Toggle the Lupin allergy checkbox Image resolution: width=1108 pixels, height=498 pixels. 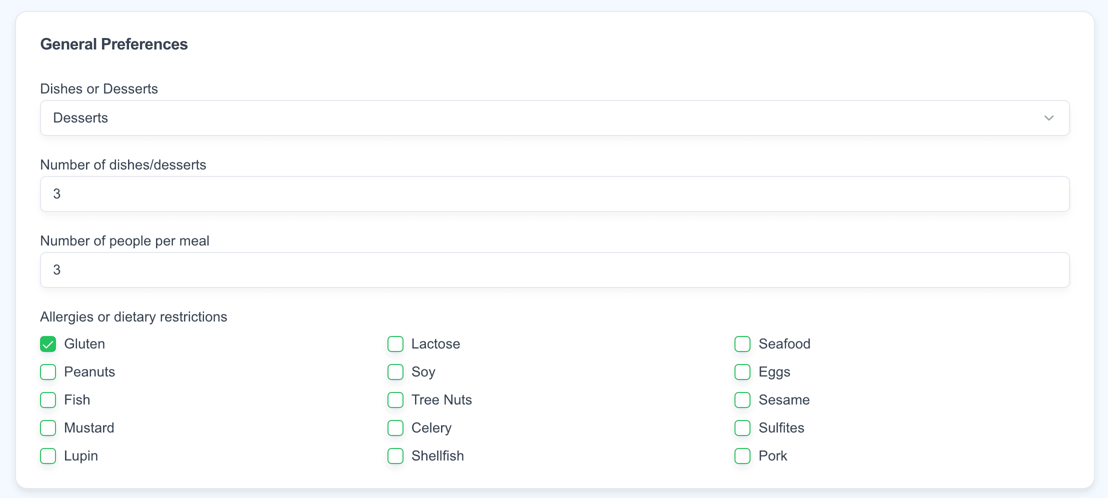[x=48, y=456]
